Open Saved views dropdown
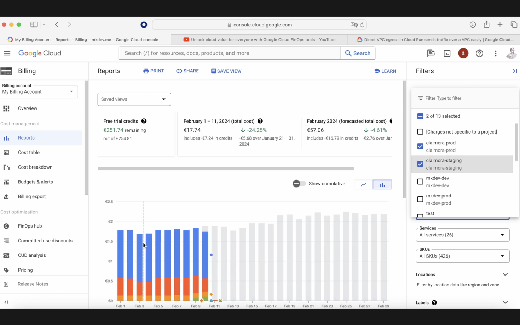 pos(134,99)
